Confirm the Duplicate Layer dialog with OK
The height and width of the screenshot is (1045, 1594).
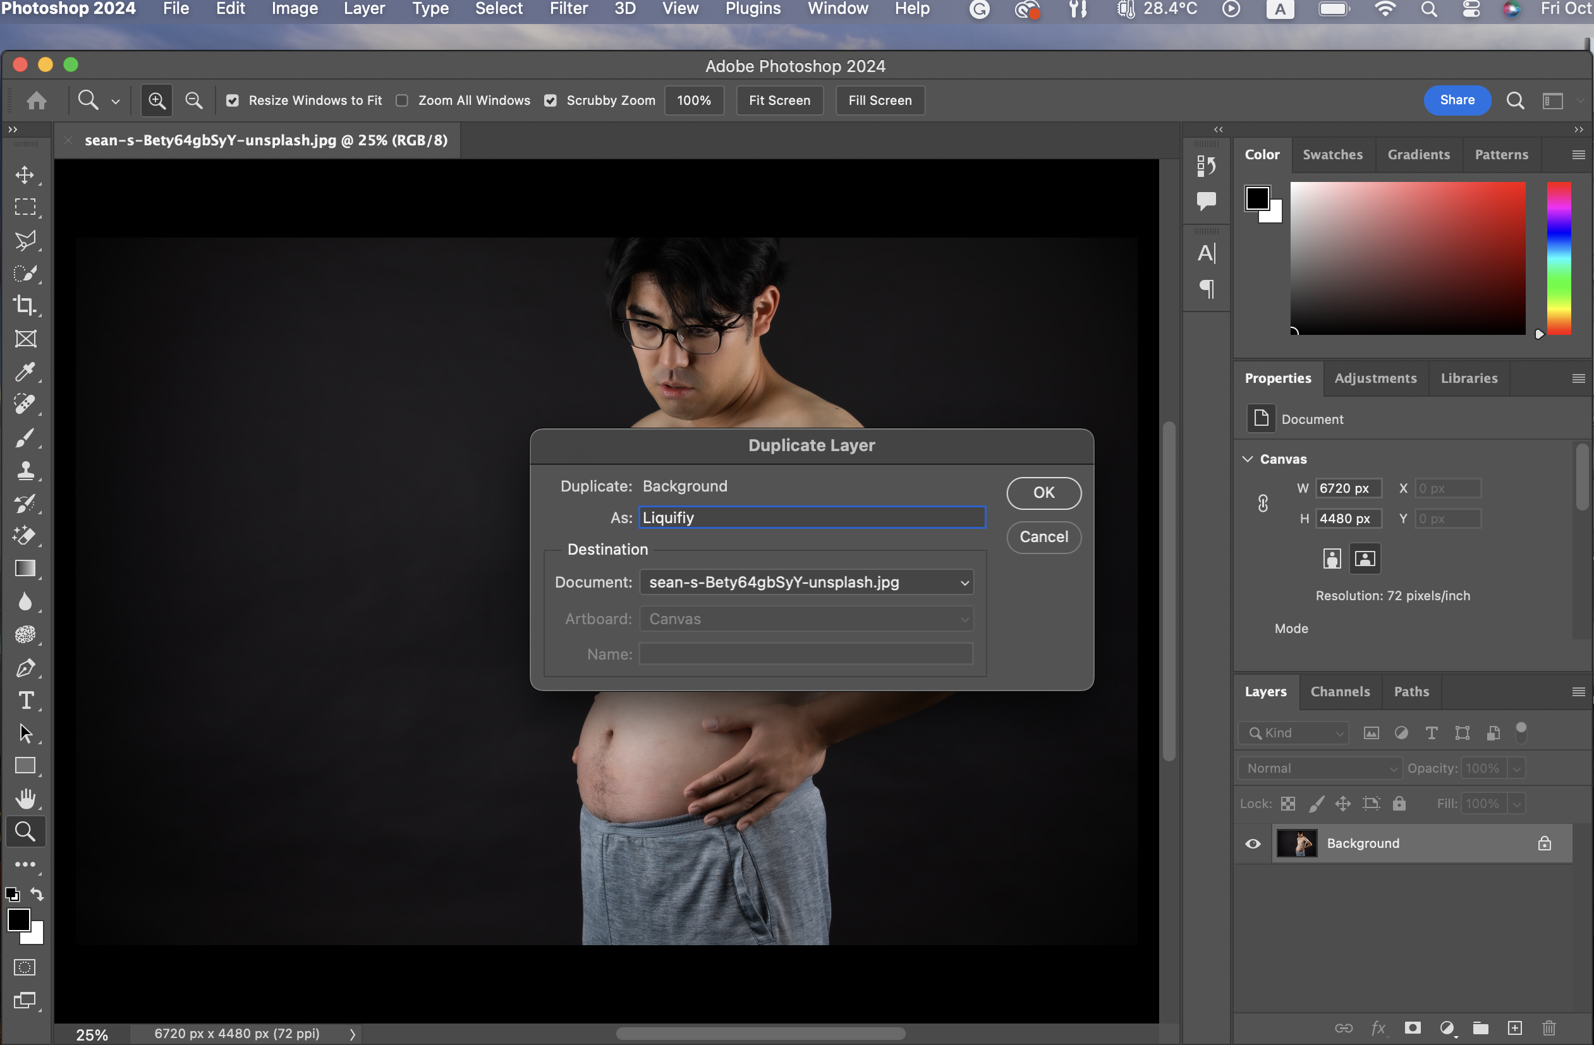(x=1043, y=493)
